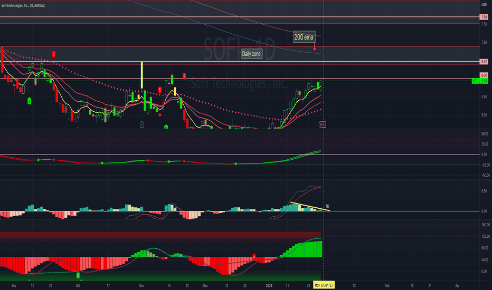Image resolution: width=492 pixels, height=290 pixels.
Task: Click the green SOFI 5.94 last price label
Action: [x=480, y=81]
